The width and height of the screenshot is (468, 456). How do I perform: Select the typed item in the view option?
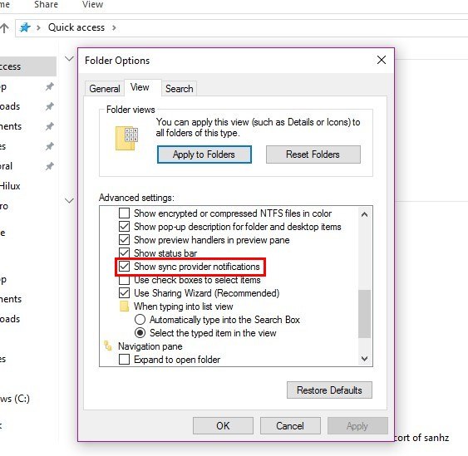tap(140, 333)
